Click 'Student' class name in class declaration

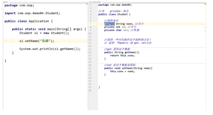(x=122, y=14)
